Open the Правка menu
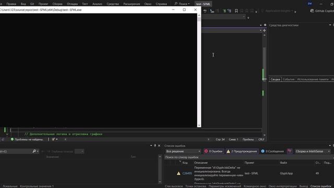Screen dimensions: 334x188 [11, 4]
